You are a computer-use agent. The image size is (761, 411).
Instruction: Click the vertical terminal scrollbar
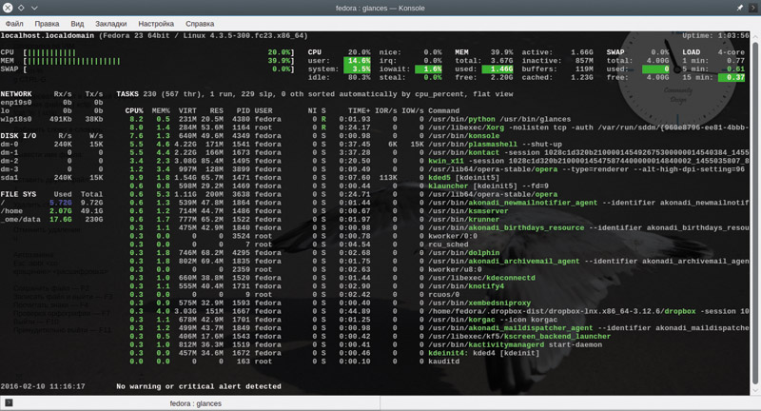(x=754, y=211)
